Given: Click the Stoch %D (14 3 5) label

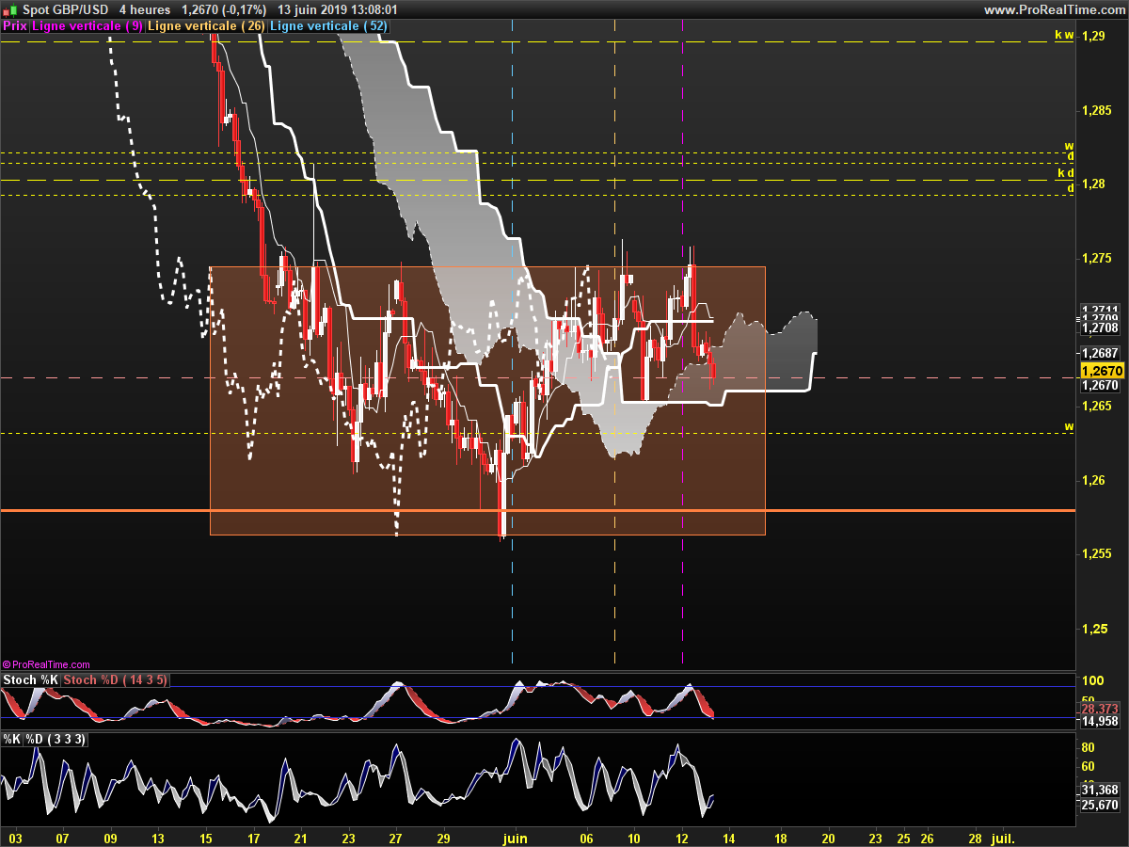Looking at the screenshot, I should 116,679.
